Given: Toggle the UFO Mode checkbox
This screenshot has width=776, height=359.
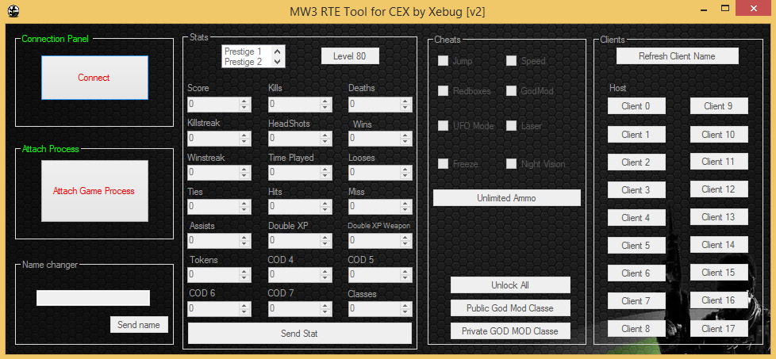Looking at the screenshot, I should (x=444, y=125).
